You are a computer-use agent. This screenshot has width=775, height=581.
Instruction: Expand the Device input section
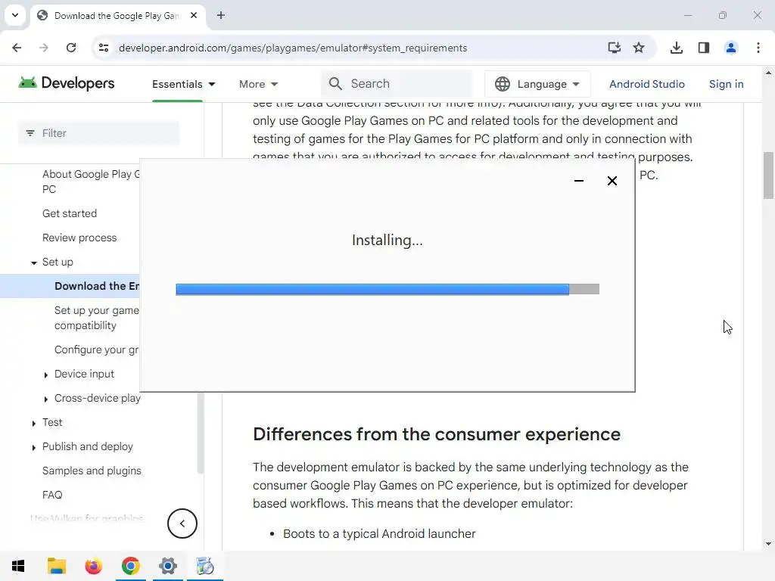46,375
